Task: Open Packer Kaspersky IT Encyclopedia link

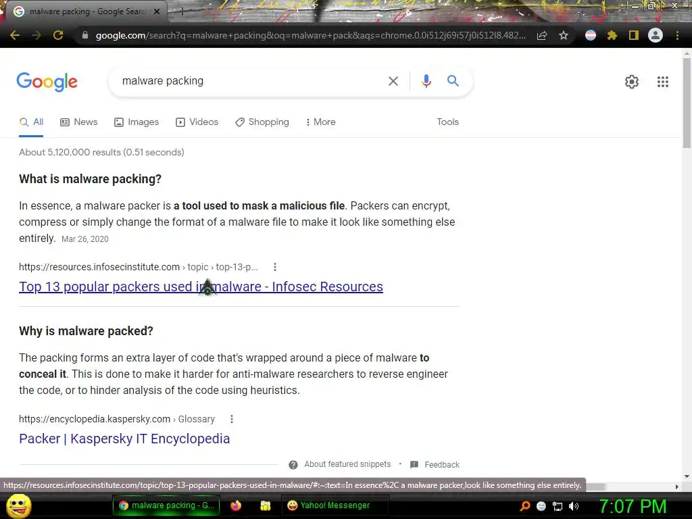Action: pyautogui.click(x=124, y=439)
